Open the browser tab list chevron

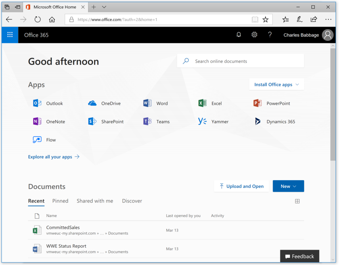tap(104, 7)
